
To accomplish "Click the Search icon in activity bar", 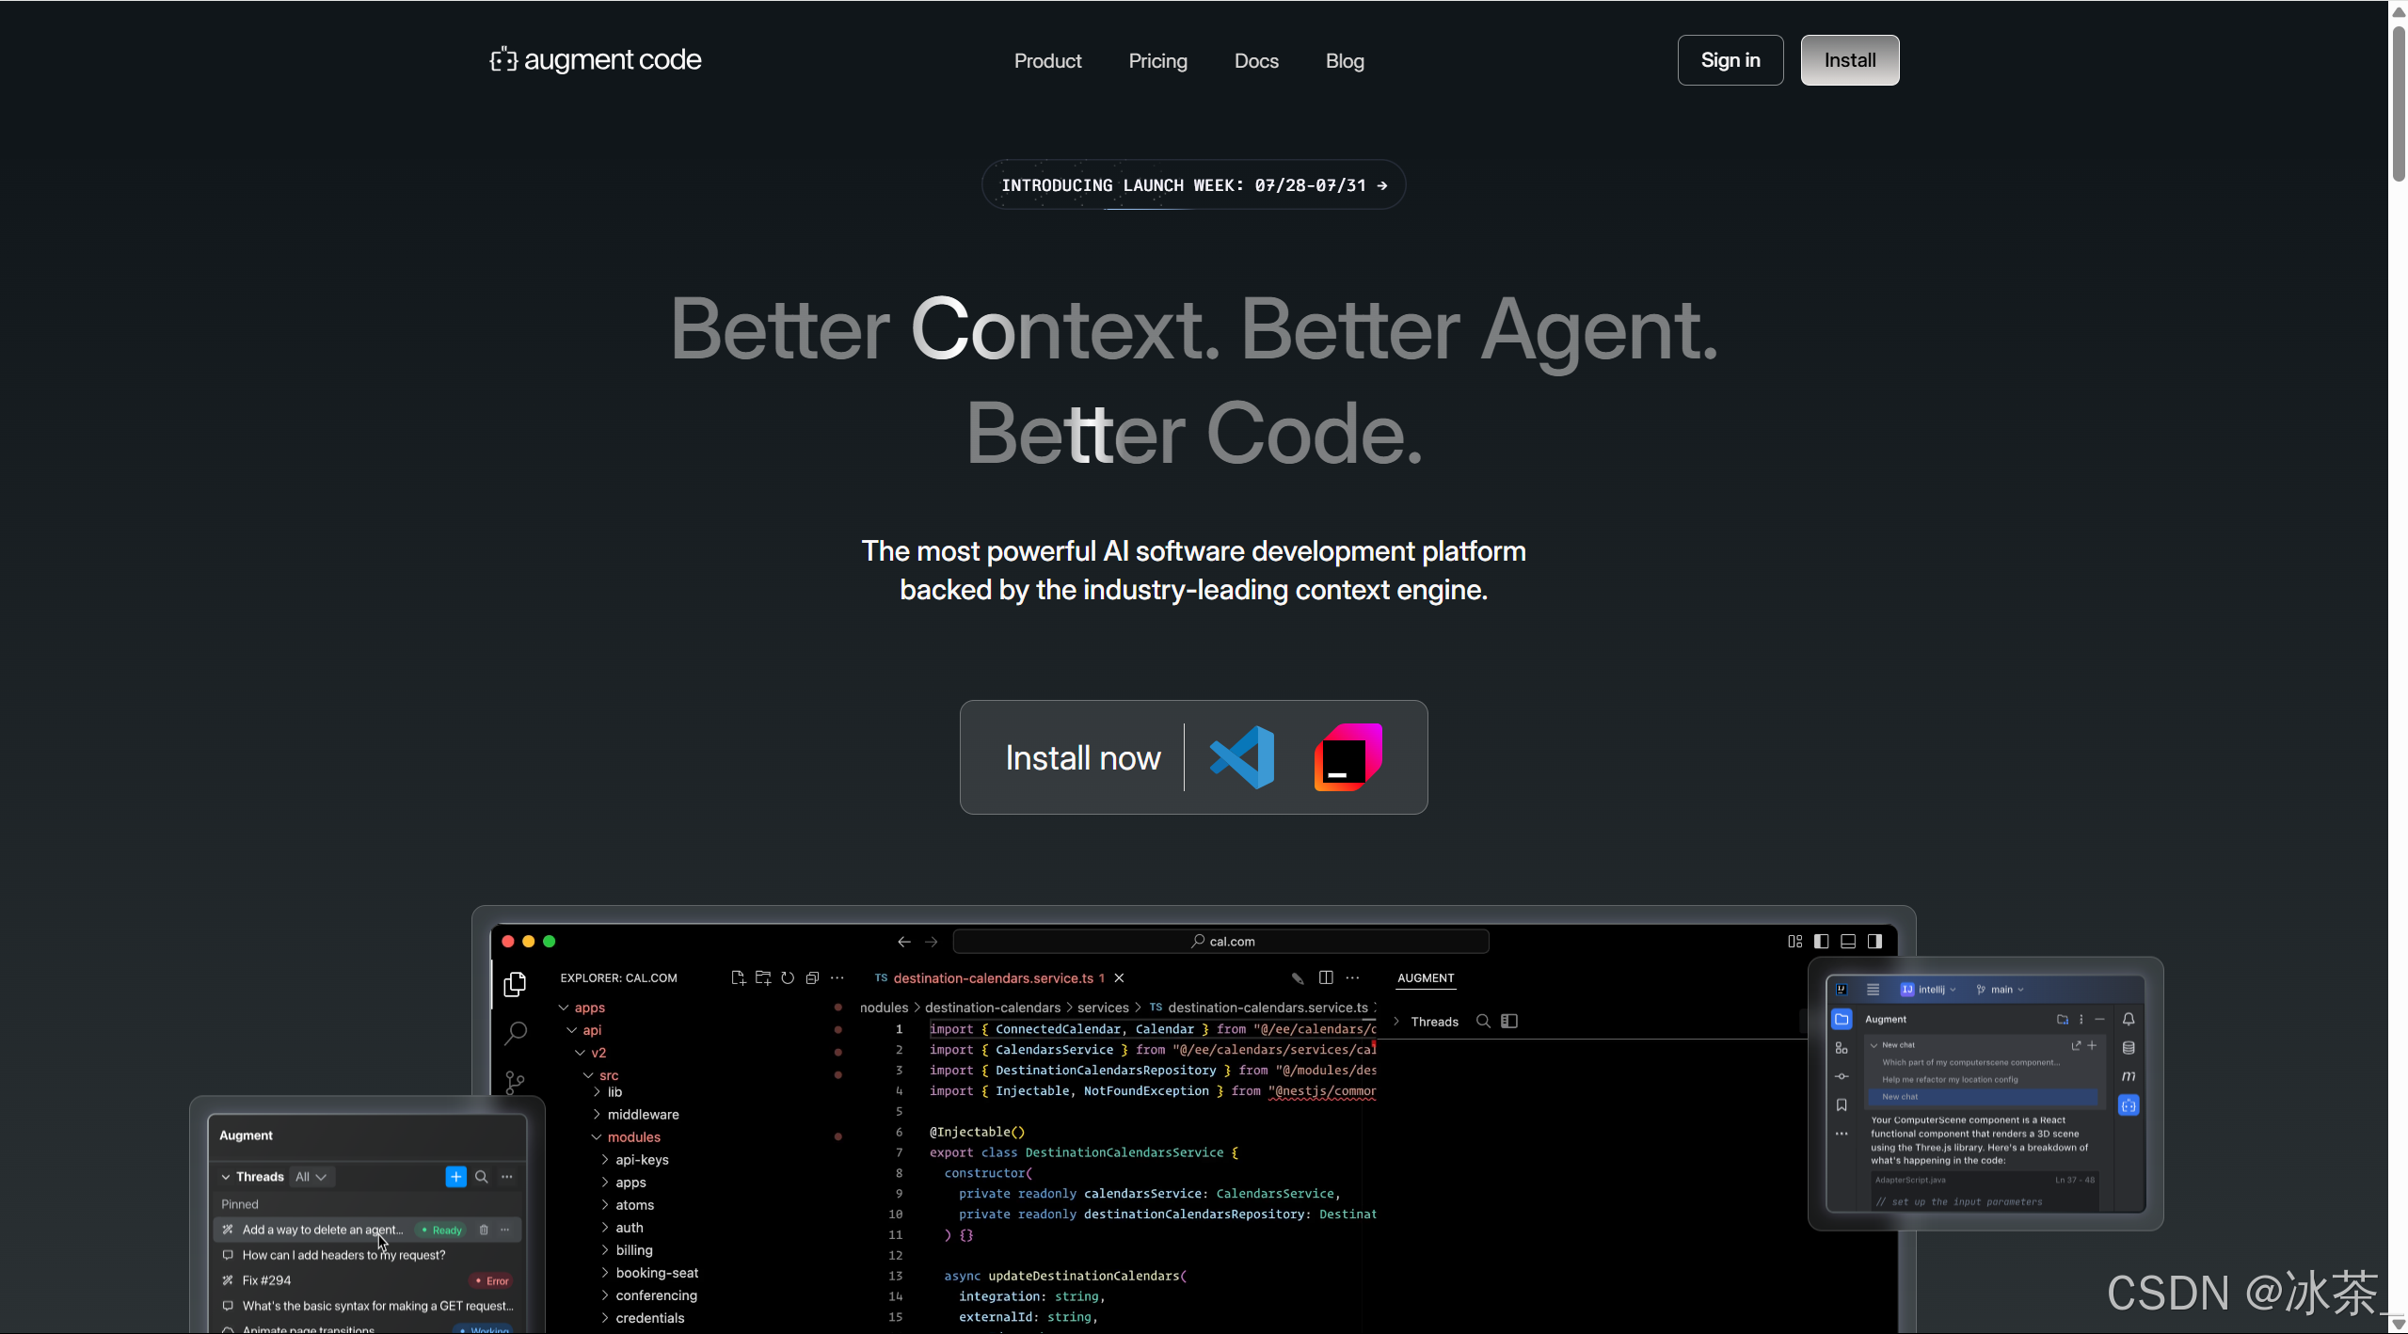I will [515, 1033].
